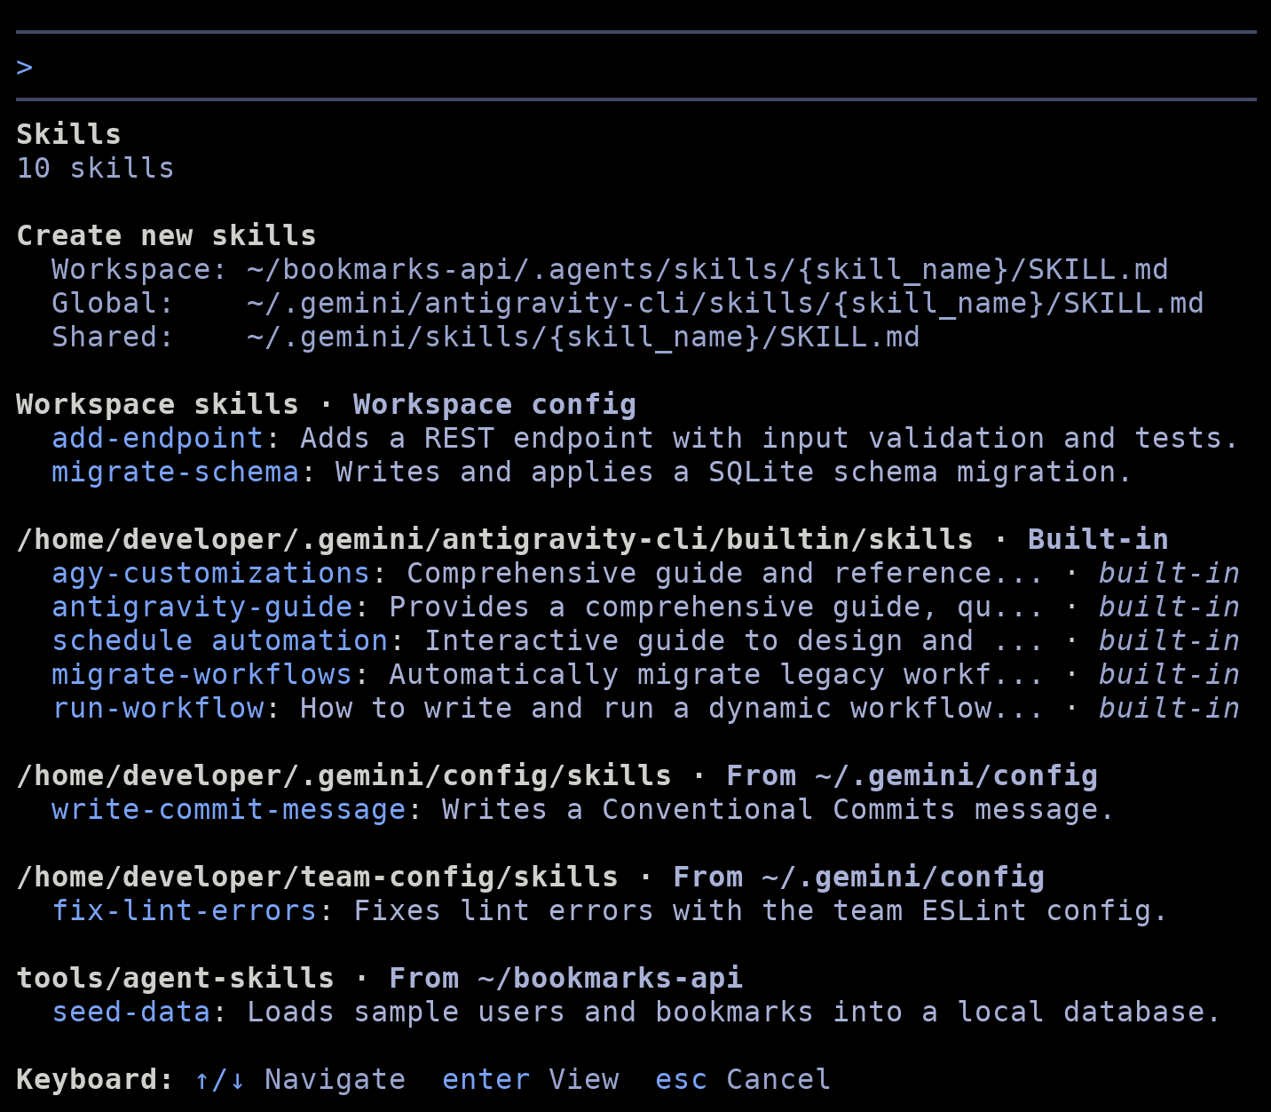Click the 'Create new skills' heading
Image resolution: width=1271 pixels, height=1112 pixels.
[166, 235]
